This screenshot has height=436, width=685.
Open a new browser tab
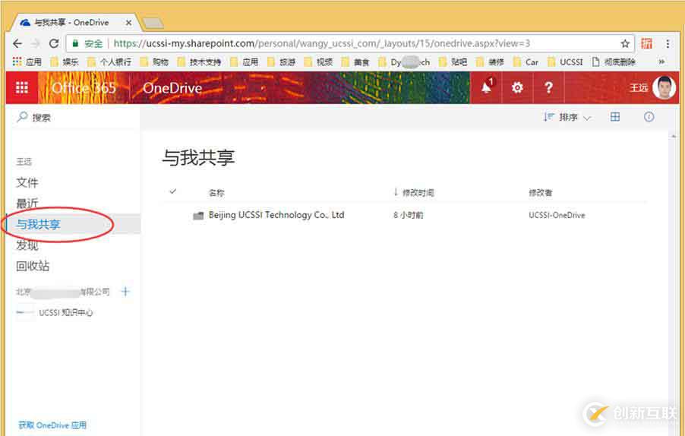(153, 23)
